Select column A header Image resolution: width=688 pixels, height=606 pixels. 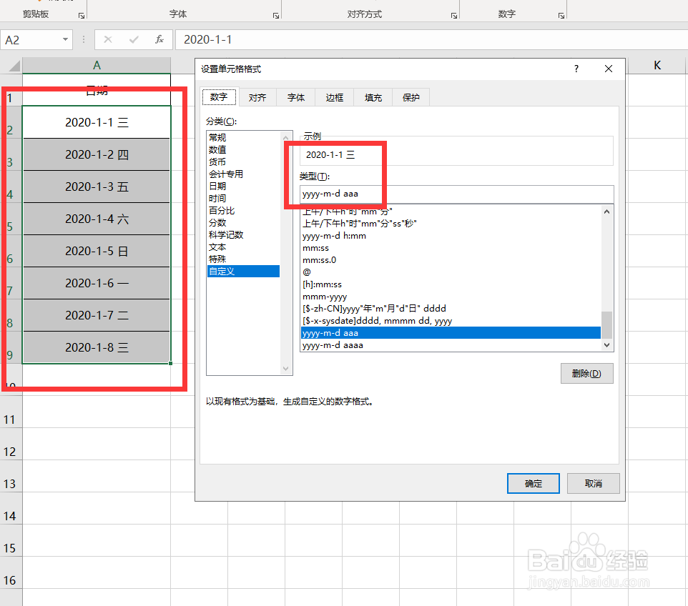[x=97, y=65]
